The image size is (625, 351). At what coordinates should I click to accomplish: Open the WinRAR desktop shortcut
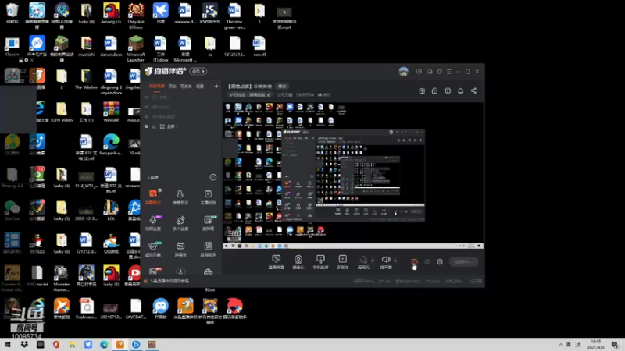111,112
